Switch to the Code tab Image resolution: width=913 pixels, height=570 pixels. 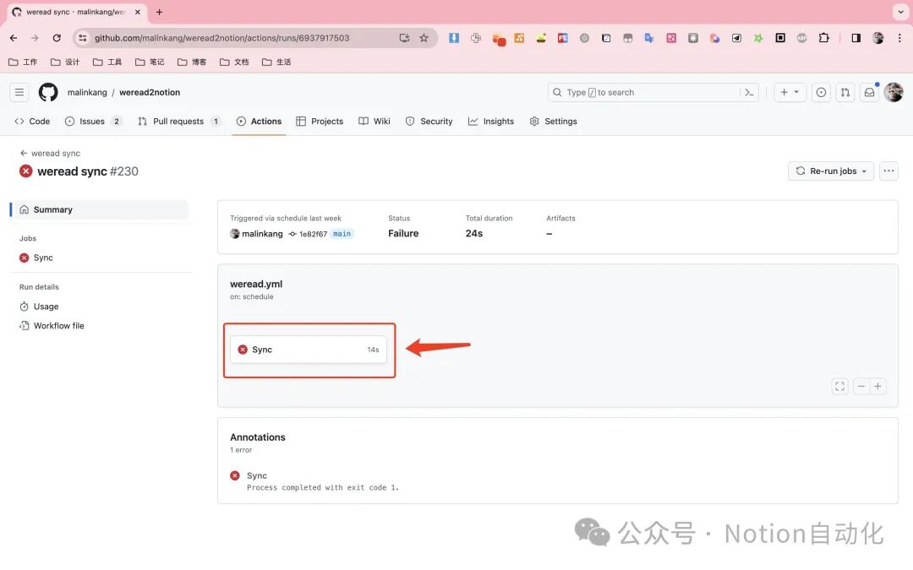coord(33,121)
